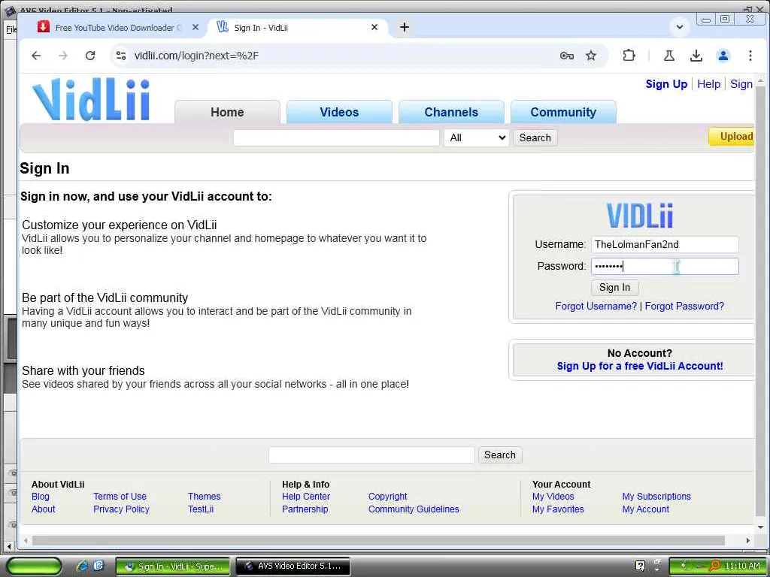Image resolution: width=770 pixels, height=577 pixels.
Task: Click the Username input field
Action: pos(665,244)
